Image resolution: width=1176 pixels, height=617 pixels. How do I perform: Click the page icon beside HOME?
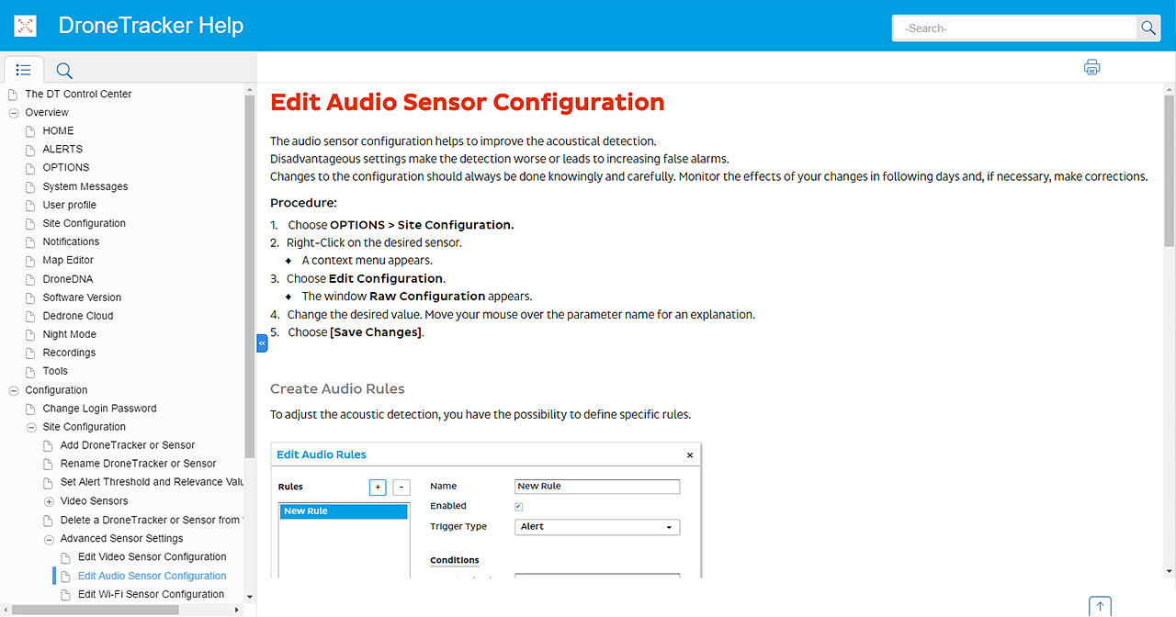pos(30,131)
